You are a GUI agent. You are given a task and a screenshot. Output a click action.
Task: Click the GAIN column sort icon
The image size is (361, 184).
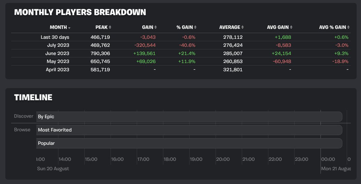click(155, 27)
